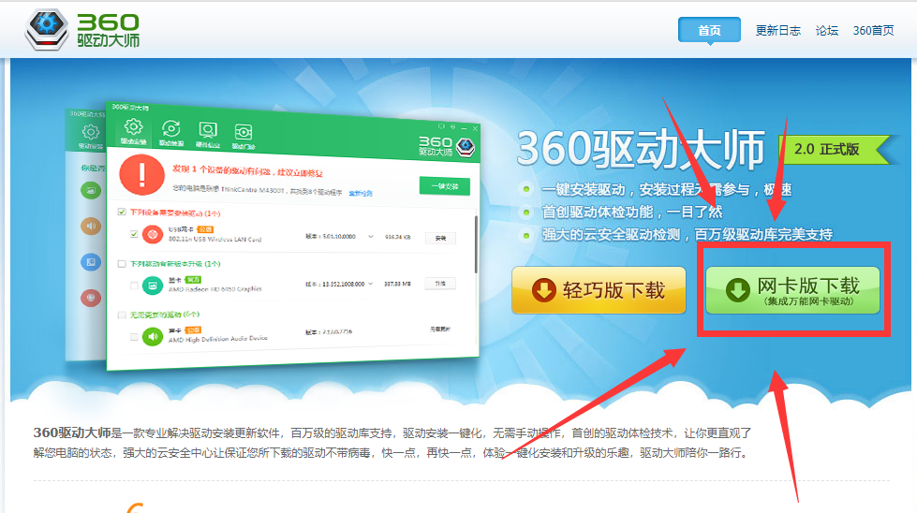This screenshot has width=917, height=513.
Task: Click the blue 重新检测 link in the preview
Action: click(x=361, y=193)
